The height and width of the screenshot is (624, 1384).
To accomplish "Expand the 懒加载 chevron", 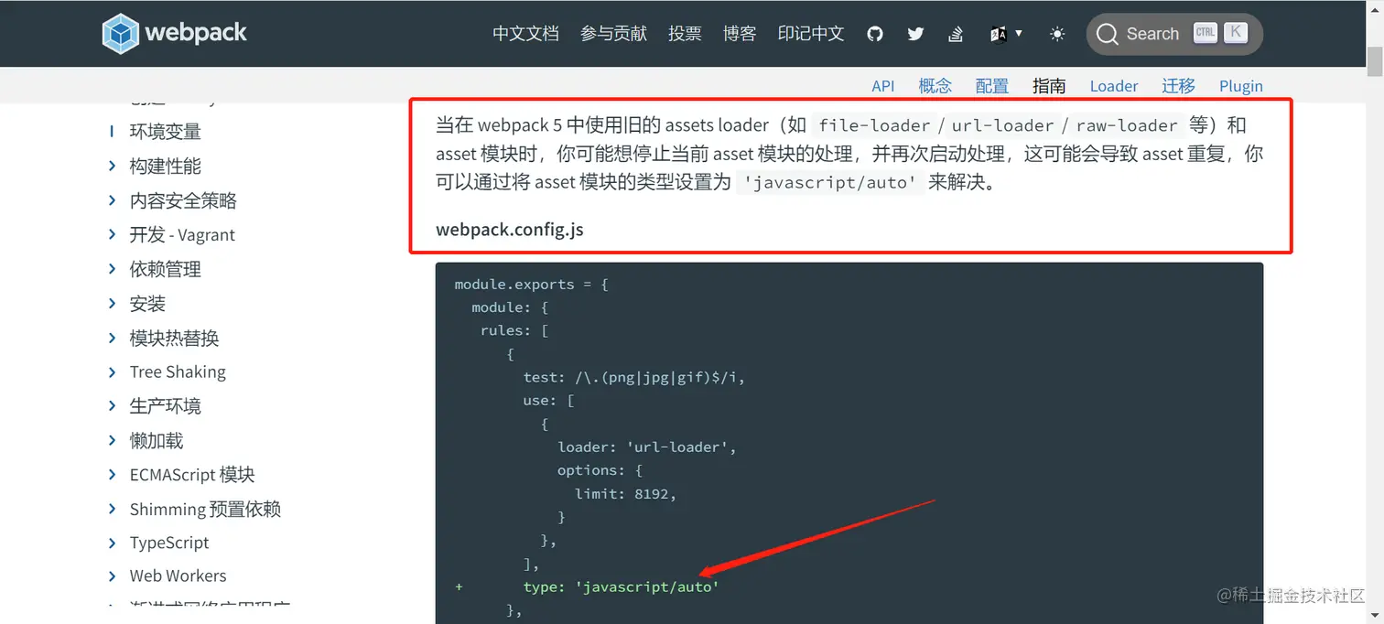I will tap(112, 441).
